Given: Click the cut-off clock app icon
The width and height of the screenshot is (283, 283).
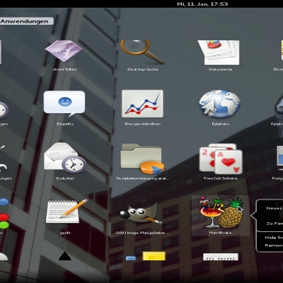Looking at the screenshot, I should [x=4, y=110].
